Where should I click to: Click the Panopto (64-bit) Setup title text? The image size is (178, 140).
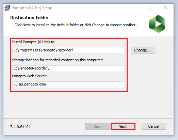point(32,8)
